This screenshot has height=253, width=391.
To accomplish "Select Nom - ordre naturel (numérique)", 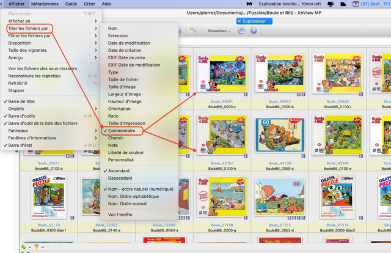I will coord(141,189).
